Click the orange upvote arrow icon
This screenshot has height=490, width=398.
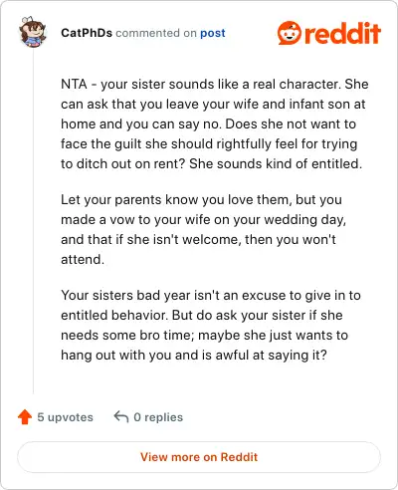(x=25, y=417)
